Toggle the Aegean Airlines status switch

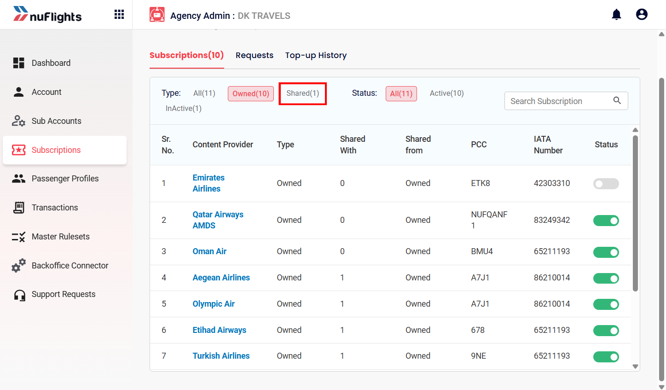coord(606,278)
